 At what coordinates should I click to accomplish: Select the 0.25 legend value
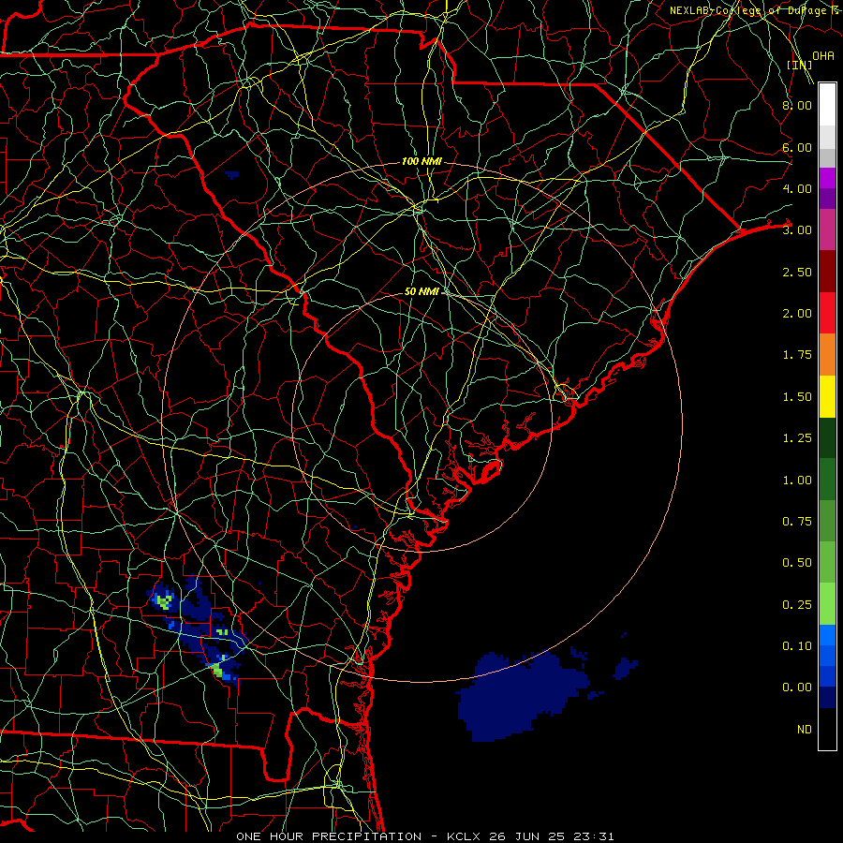click(797, 605)
